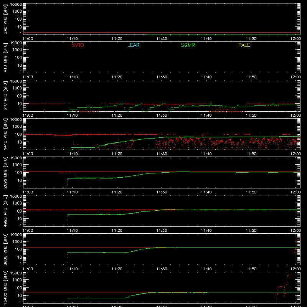Viewport: 307px width, 307px height.
Task: Click 11:20 tick under the 8800 MHz panel
Action: click(x=117, y=269)
